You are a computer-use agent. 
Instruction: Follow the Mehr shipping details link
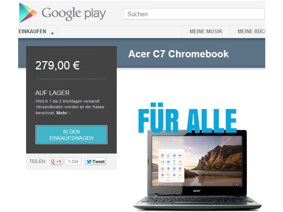(62, 113)
